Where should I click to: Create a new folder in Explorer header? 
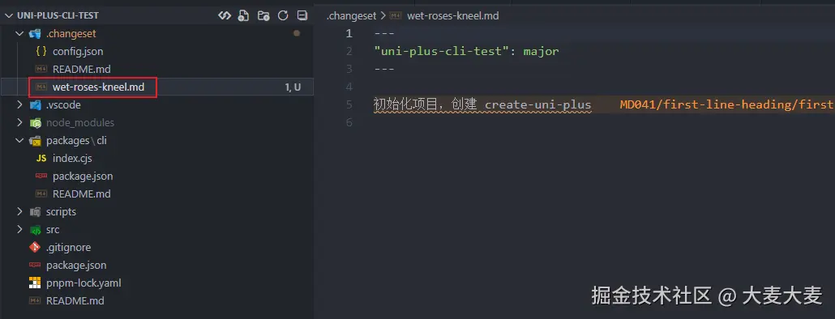(x=263, y=15)
